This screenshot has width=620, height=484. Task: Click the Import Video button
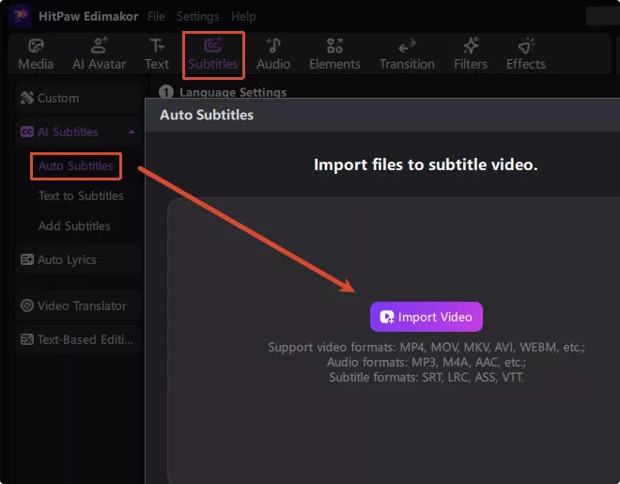[426, 317]
